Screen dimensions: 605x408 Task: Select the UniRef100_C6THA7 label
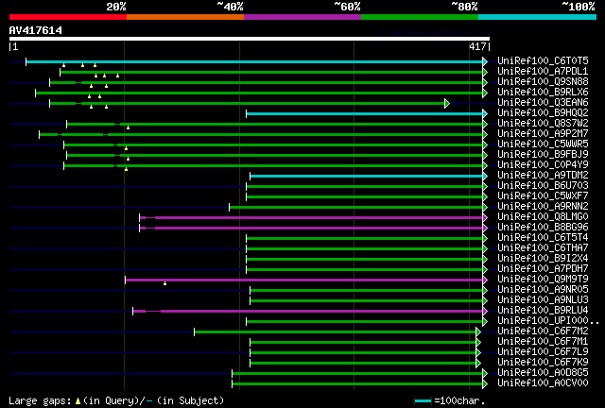click(x=543, y=248)
